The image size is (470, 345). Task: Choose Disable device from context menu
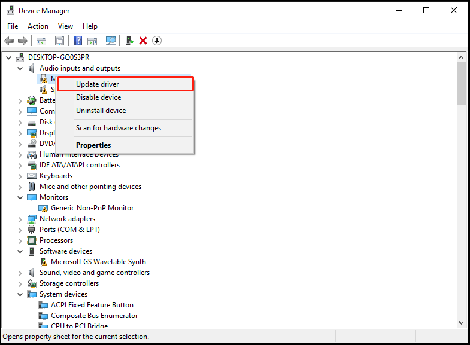[x=125, y=97]
